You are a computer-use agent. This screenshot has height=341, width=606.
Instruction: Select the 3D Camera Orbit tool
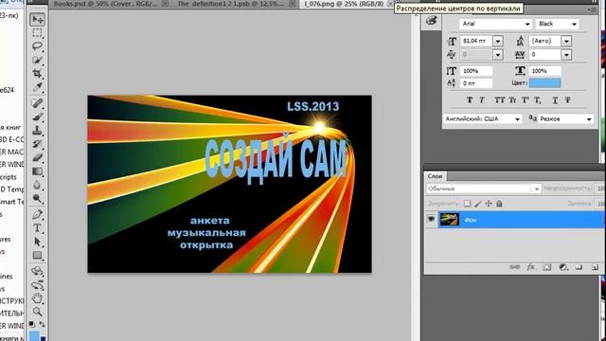coord(38,285)
